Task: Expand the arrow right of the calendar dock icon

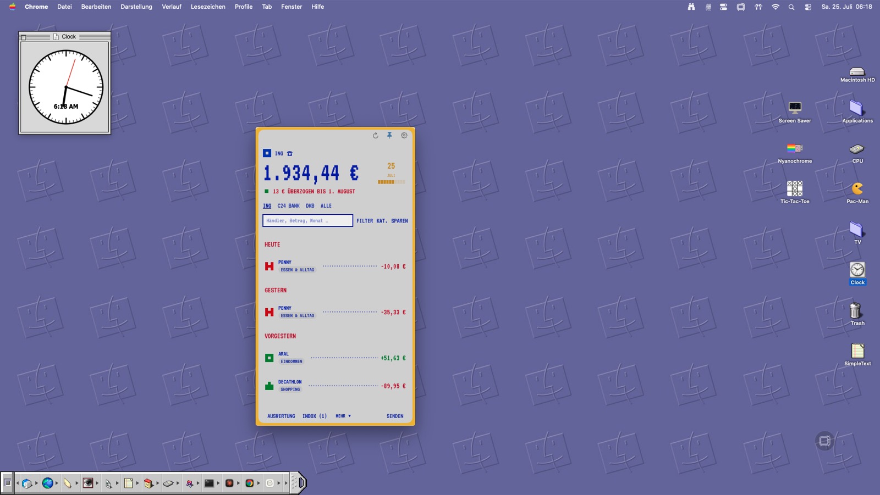Action: pyautogui.click(x=157, y=483)
